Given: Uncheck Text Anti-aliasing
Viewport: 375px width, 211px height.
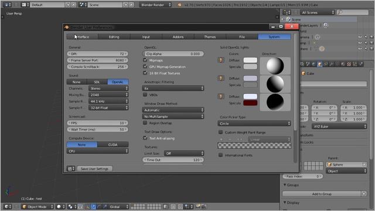Looking at the screenshot, I should 145,138.
